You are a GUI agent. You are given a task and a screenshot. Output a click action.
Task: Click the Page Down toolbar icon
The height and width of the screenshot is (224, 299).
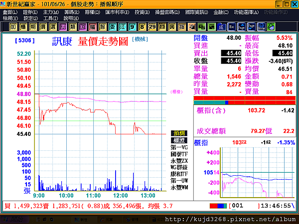coord(251,27)
